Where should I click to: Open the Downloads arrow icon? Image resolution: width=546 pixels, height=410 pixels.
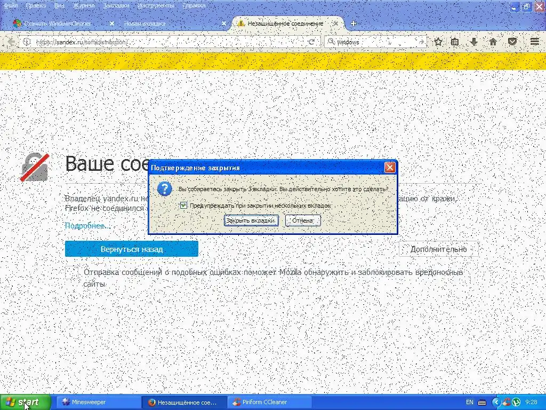point(473,42)
